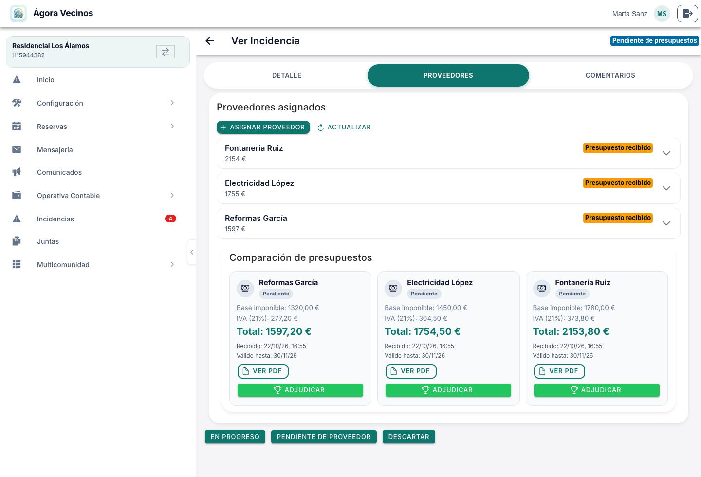701x477 pixels.
Task: Collapse the sidebar with the handle arrow
Action: pos(192,252)
